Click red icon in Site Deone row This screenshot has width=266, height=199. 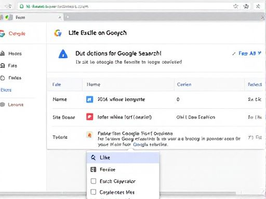point(90,117)
